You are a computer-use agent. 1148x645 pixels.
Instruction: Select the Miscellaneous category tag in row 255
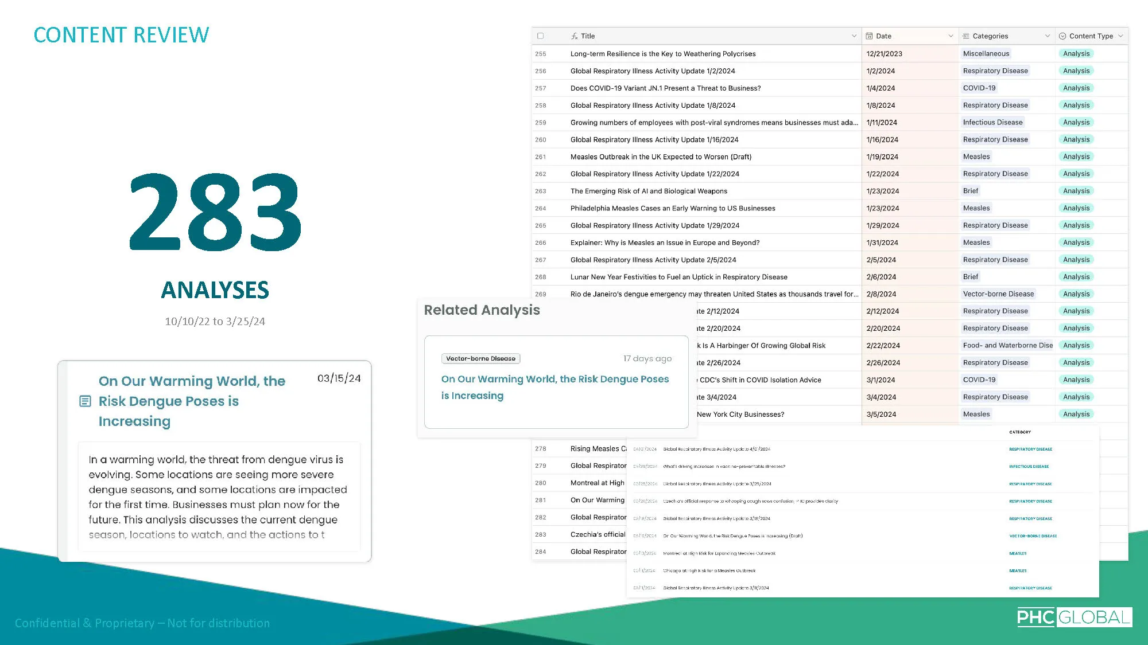point(986,54)
